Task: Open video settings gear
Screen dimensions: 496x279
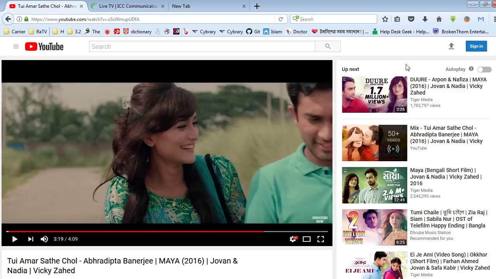Action: pos(293,239)
